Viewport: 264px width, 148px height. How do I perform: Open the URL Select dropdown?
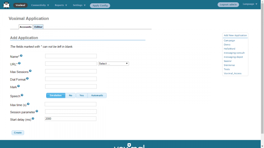[114, 63]
